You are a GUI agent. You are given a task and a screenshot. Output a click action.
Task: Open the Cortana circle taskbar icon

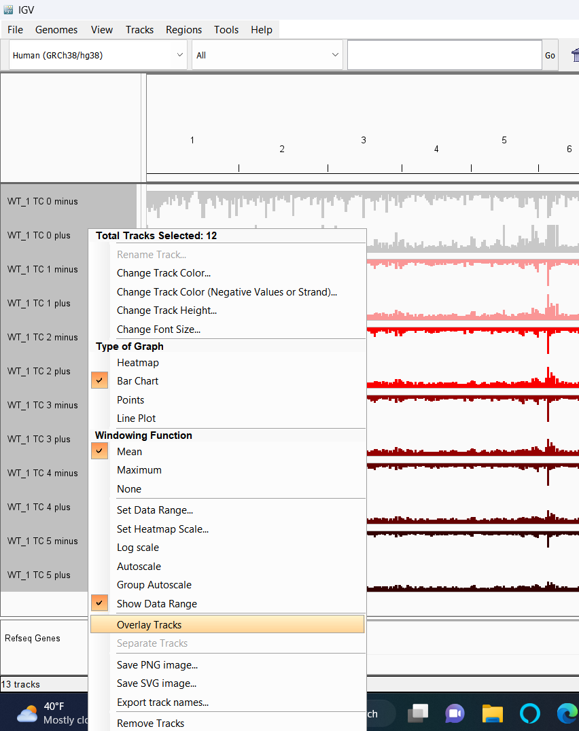[530, 713]
